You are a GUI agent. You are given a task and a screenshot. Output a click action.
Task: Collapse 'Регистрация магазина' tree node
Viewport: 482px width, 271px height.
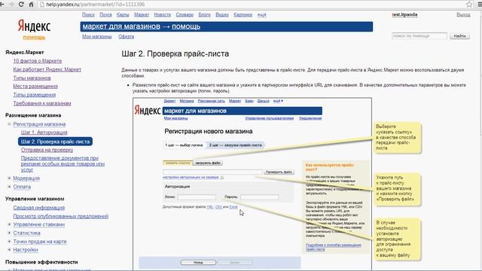9,124
